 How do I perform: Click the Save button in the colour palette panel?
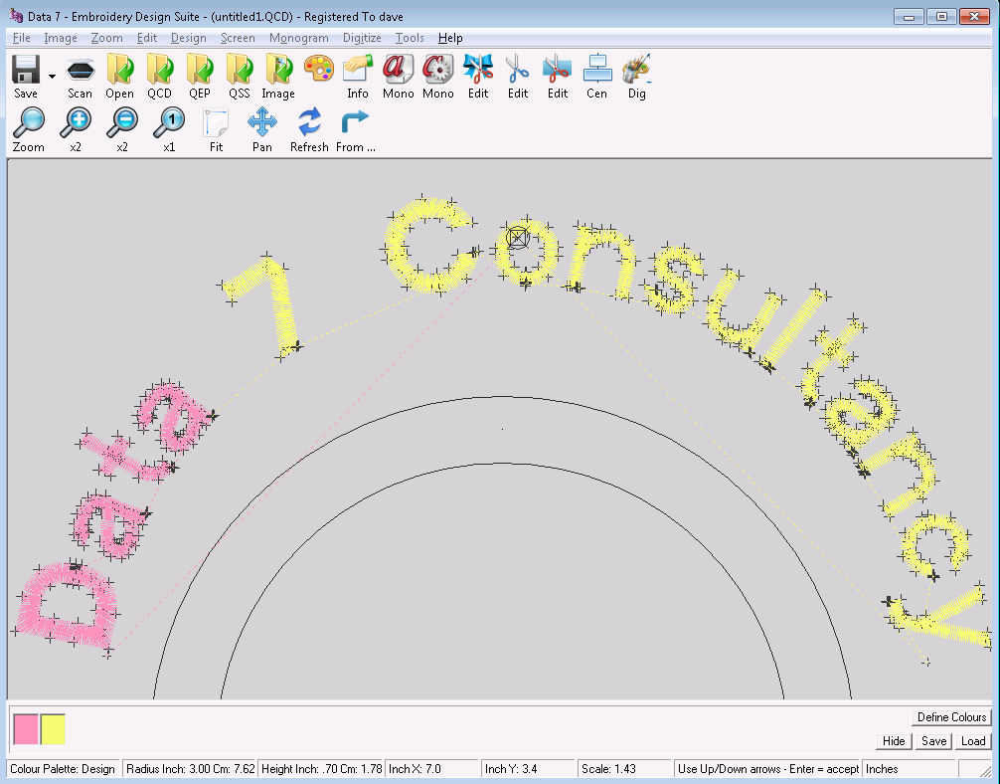pos(933,740)
